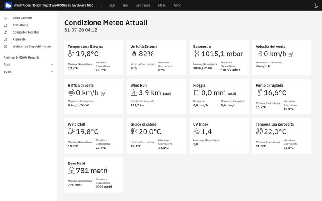
Task: Switch to the Mese tab
Action: coord(162,5)
